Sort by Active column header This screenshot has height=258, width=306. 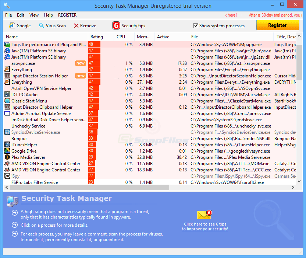[172, 37]
